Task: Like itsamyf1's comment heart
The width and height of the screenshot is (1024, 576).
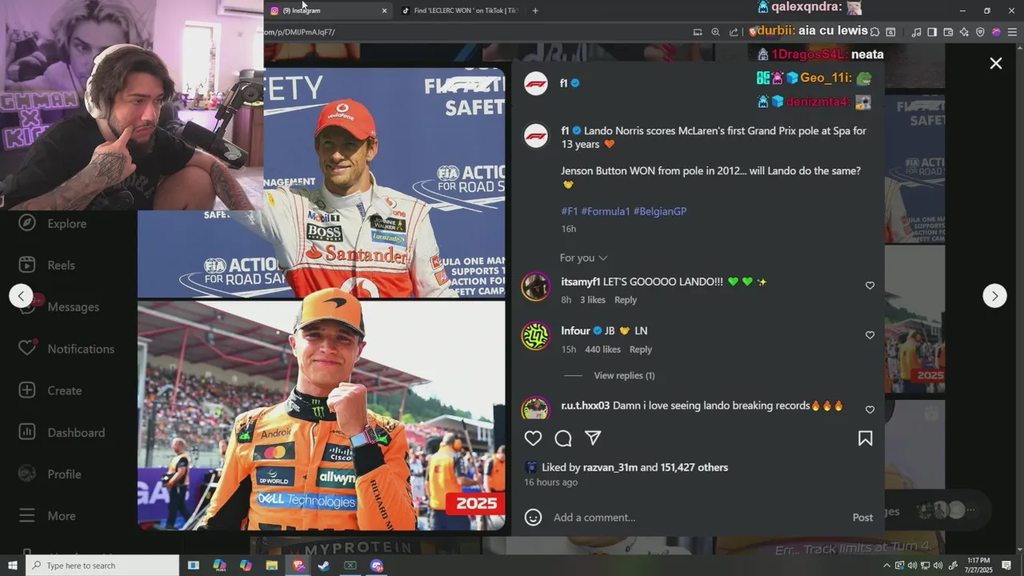Action: click(870, 286)
